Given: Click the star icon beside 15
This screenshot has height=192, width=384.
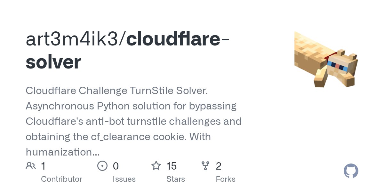Looking at the screenshot, I should (156, 166).
